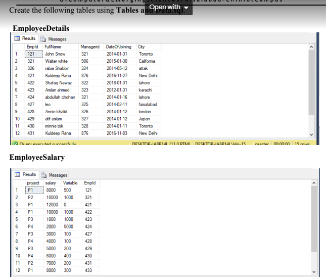Click EmpId header in EmployeeSalary grid
The width and height of the screenshot is (326, 280).
(x=91, y=183)
